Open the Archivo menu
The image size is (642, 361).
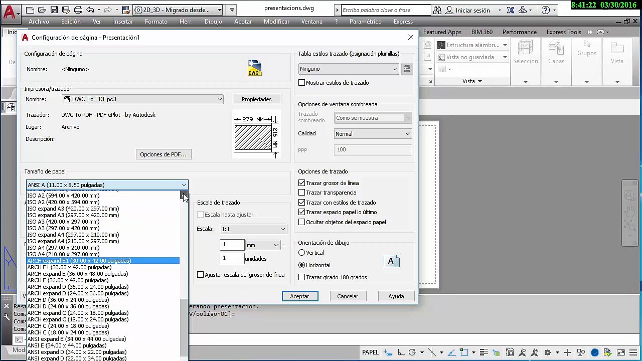(x=39, y=22)
